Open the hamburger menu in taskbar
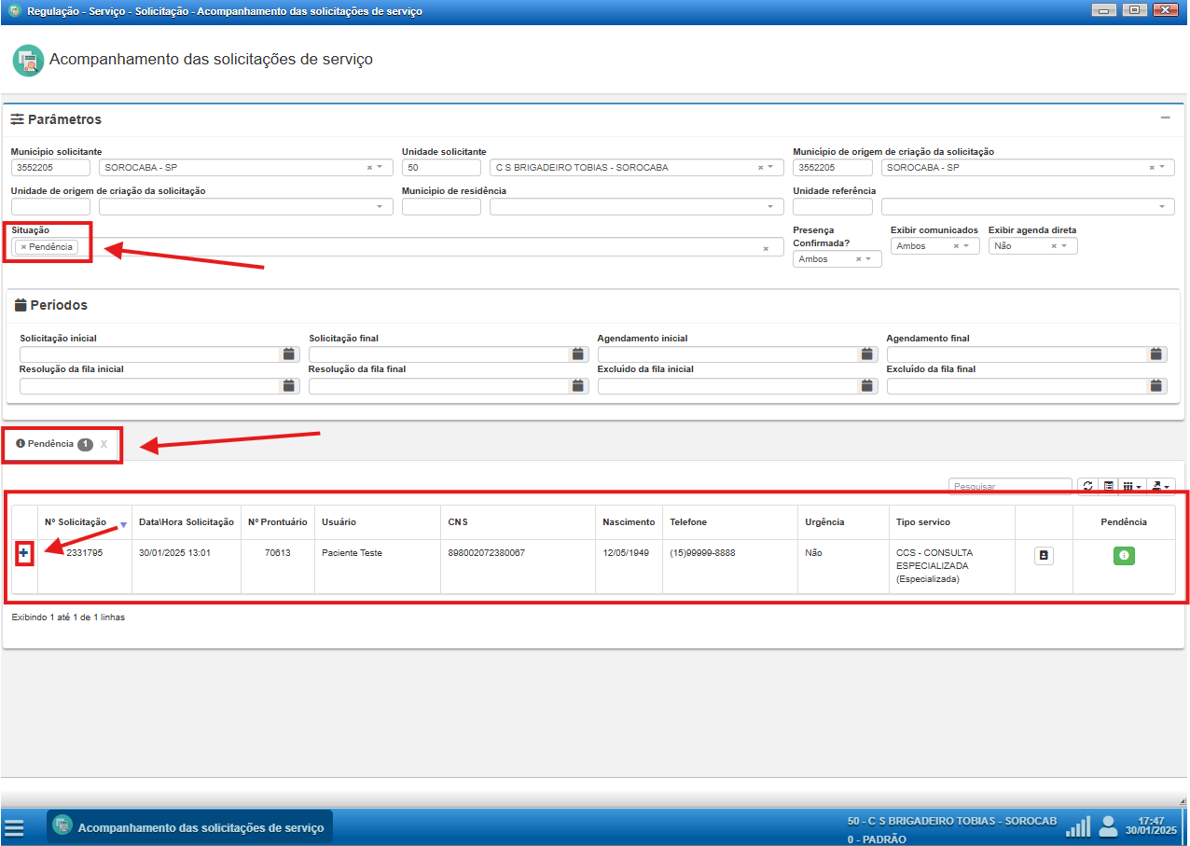The image size is (1190, 846). pos(13,827)
